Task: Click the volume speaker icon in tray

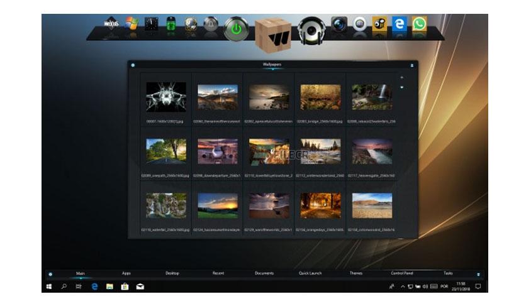Action: click(425, 286)
